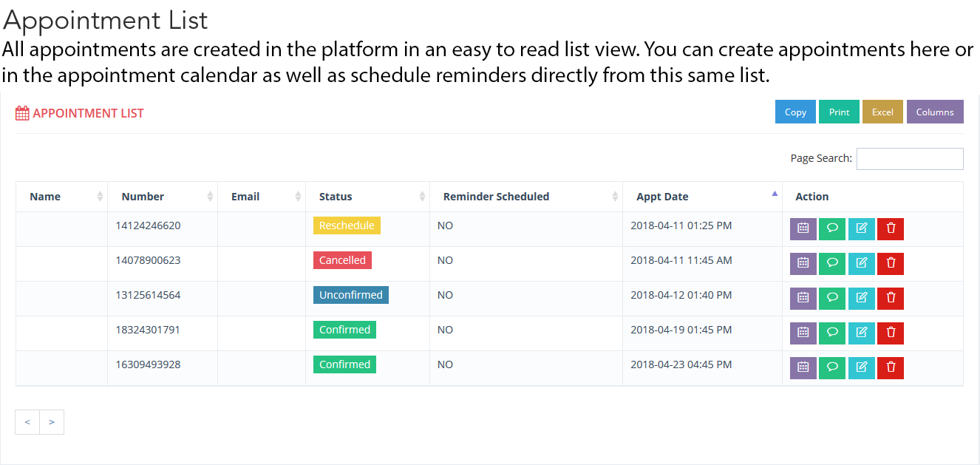Edit the Unconfirmed appointment 13125614564

pos(861,299)
